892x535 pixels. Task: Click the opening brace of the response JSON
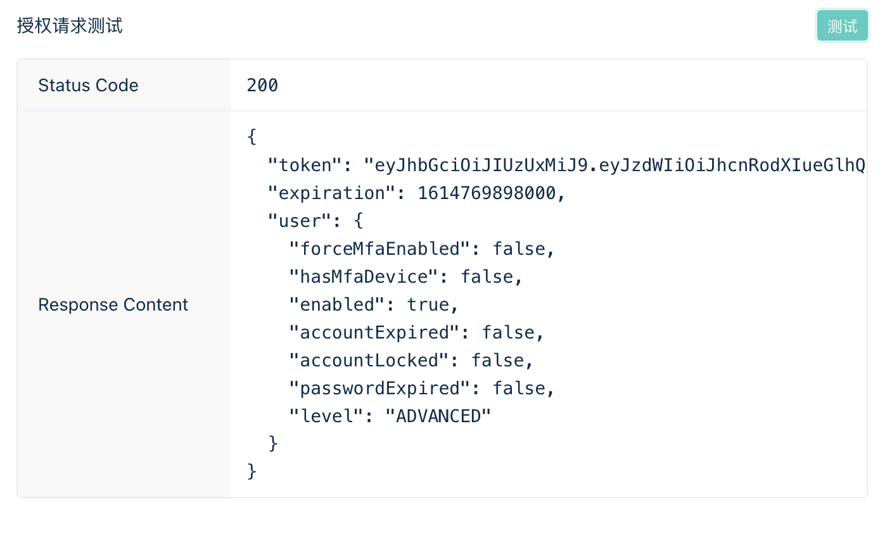pyautogui.click(x=252, y=137)
